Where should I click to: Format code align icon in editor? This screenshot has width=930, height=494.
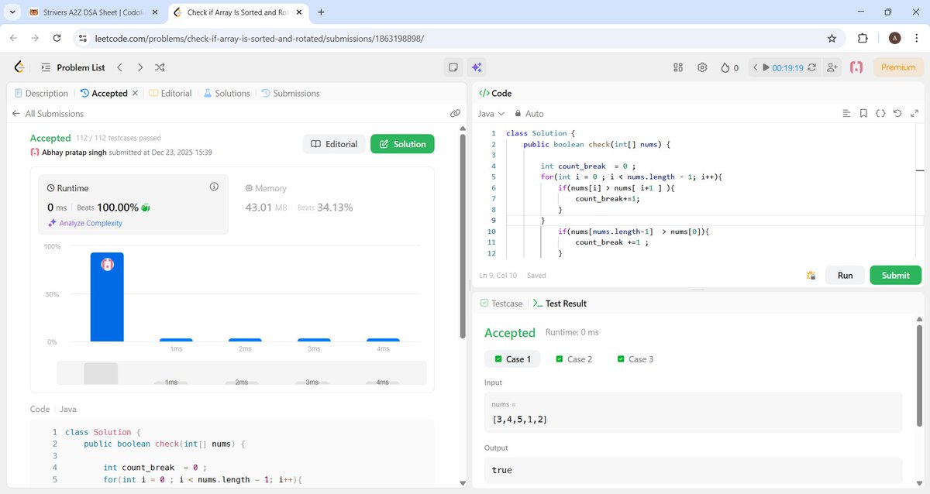pyautogui.click(x=846, y=113)
